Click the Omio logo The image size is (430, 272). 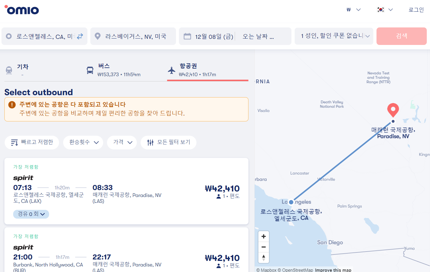coord(22,10)
